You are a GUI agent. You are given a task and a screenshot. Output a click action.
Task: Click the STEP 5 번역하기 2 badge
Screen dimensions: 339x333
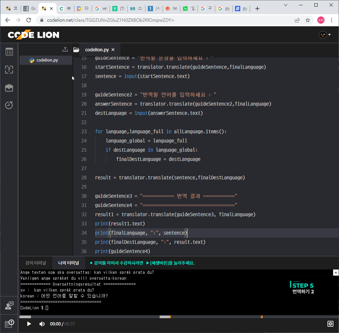(x=302, y=288)
